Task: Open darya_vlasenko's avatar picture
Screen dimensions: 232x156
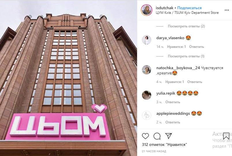Action: tap(147, 40)
